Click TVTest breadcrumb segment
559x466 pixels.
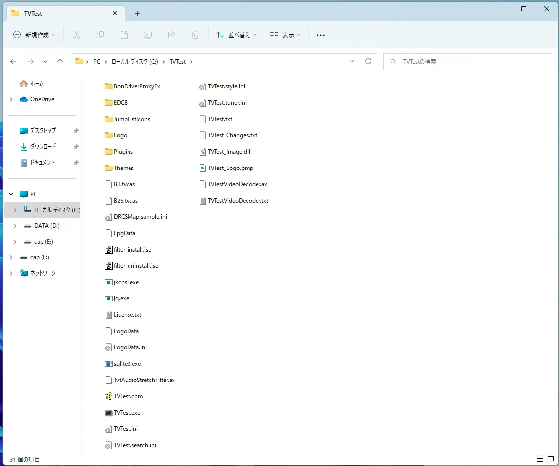[177, 62]
